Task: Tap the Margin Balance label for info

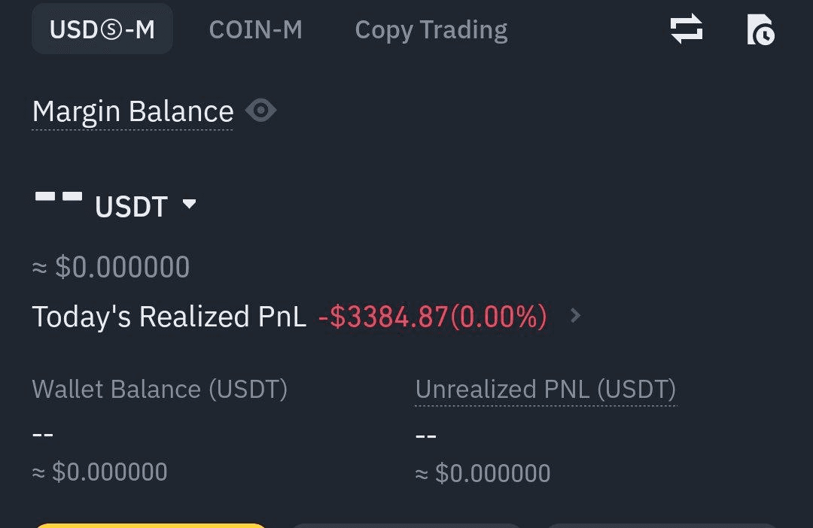Action: click(132, 111)
